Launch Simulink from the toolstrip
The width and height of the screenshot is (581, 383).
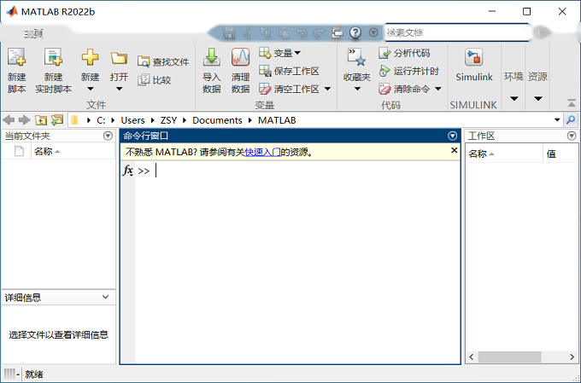pyautogui.click(x=474, y=65)
